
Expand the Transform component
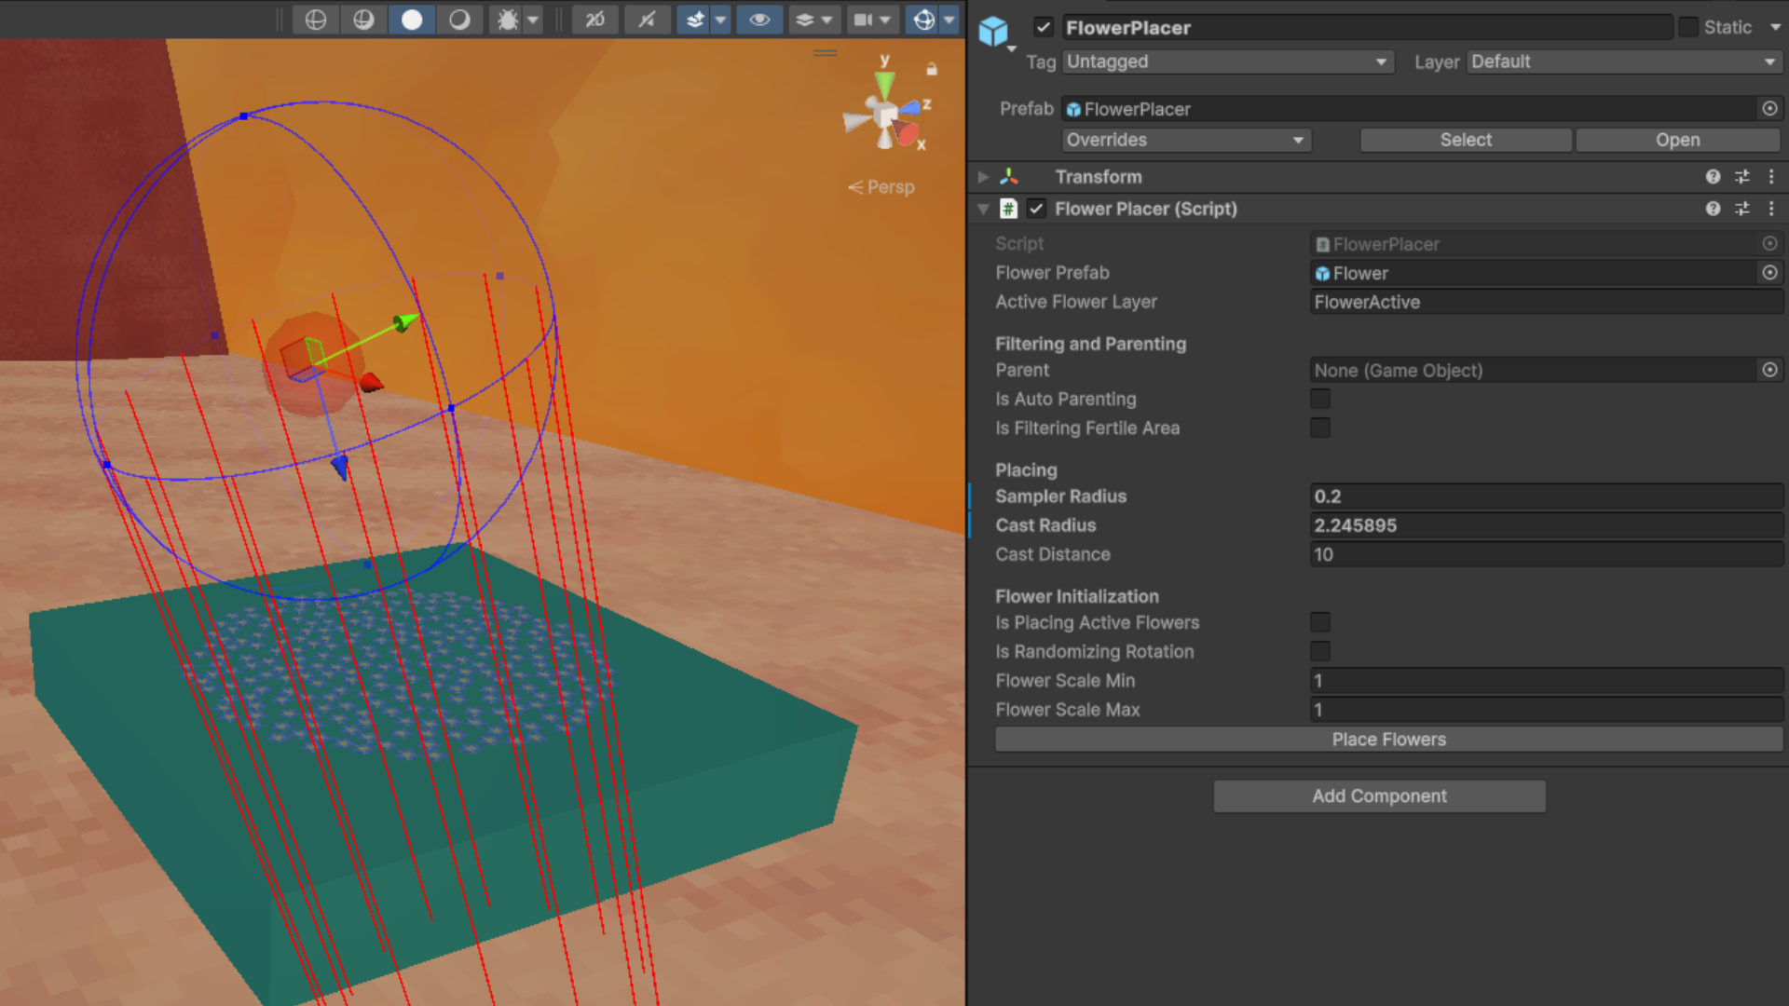click(x=983, y=177)
